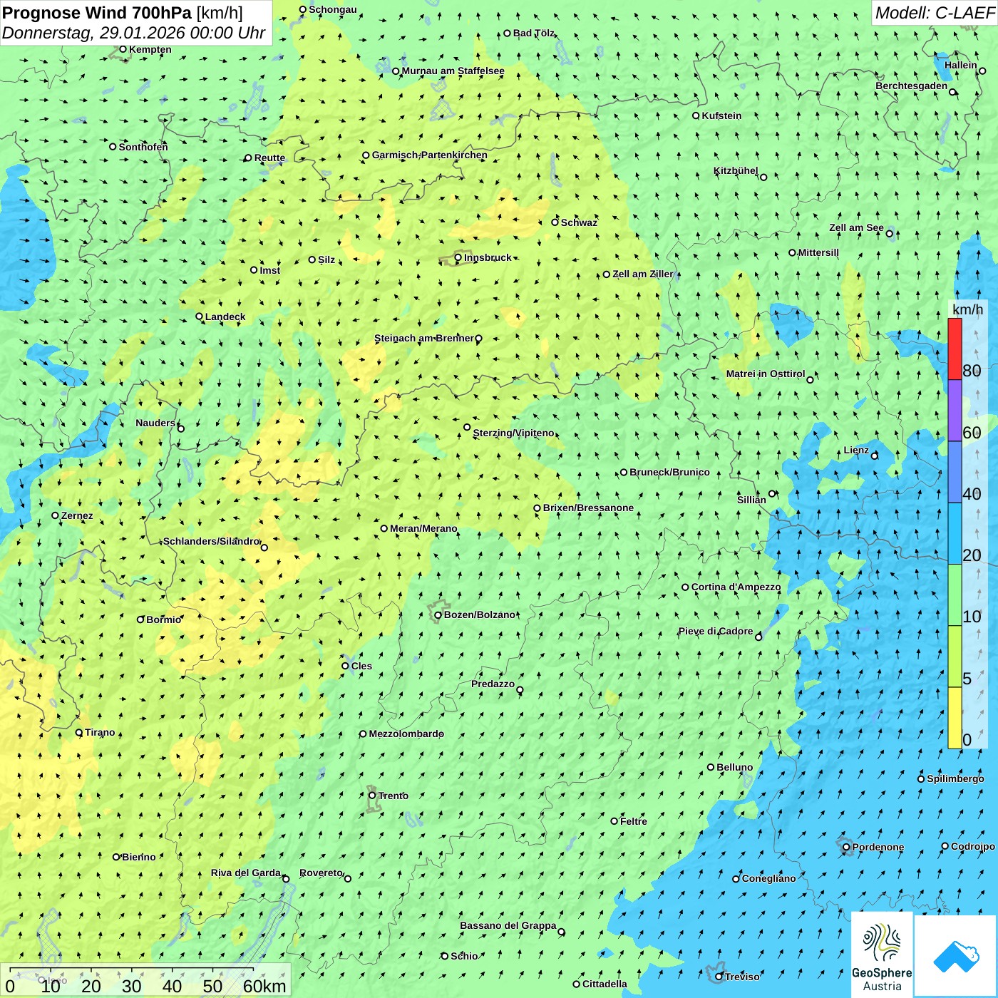Click the Meran/Merano label
Image resolution: width=998 pixels, height=998 pixels.
(423, 528)
